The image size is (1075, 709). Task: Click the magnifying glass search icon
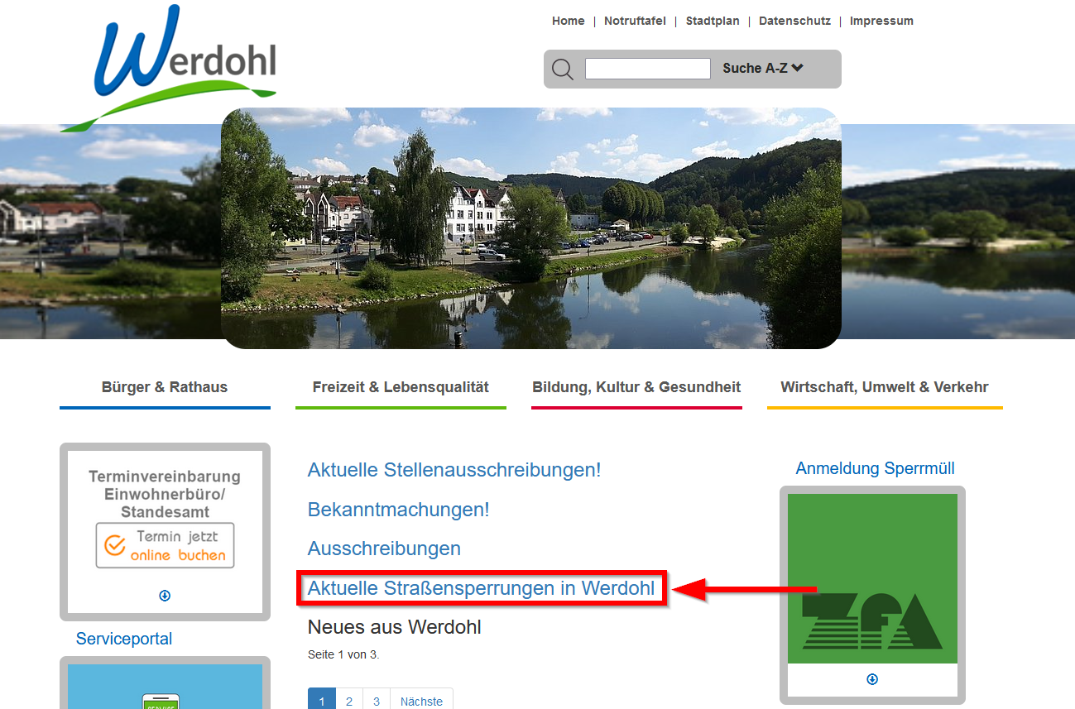tap(563, 69)
